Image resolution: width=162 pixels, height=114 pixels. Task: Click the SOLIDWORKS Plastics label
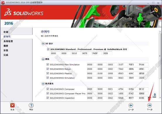tap(61, 73)
